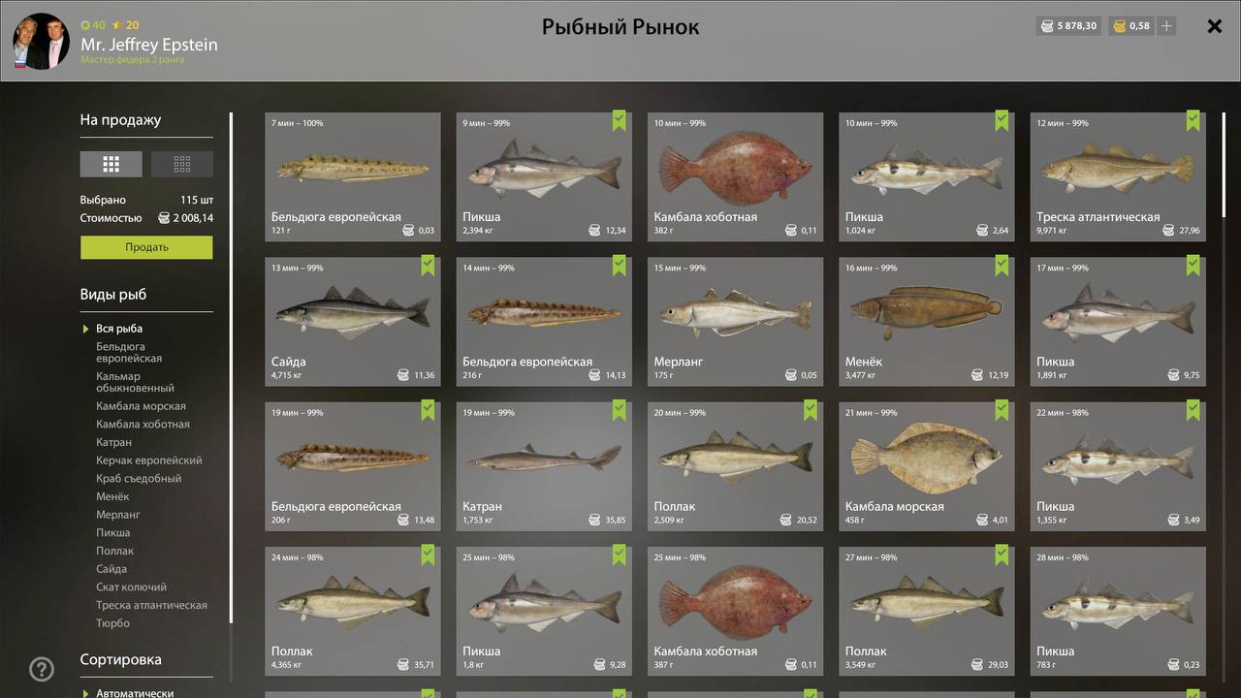Expand the Автоматически sorting option
This screenshot has width=1241, height=698.
click(x=86, y=693)
